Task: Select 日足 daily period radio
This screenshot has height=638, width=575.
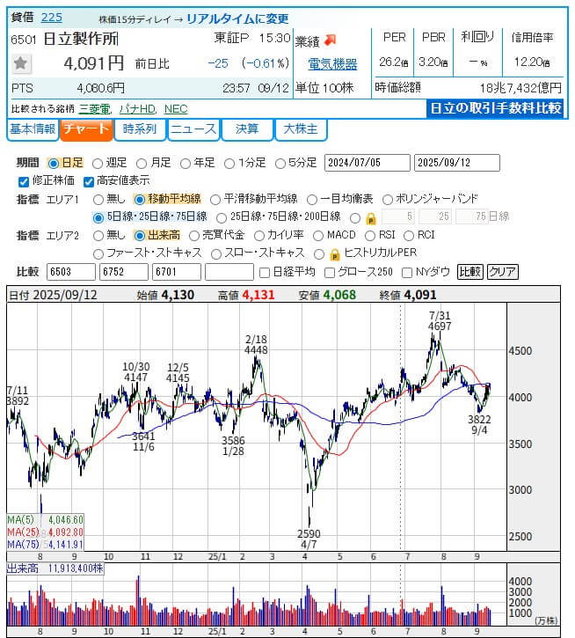Action: tap(54, 164)
